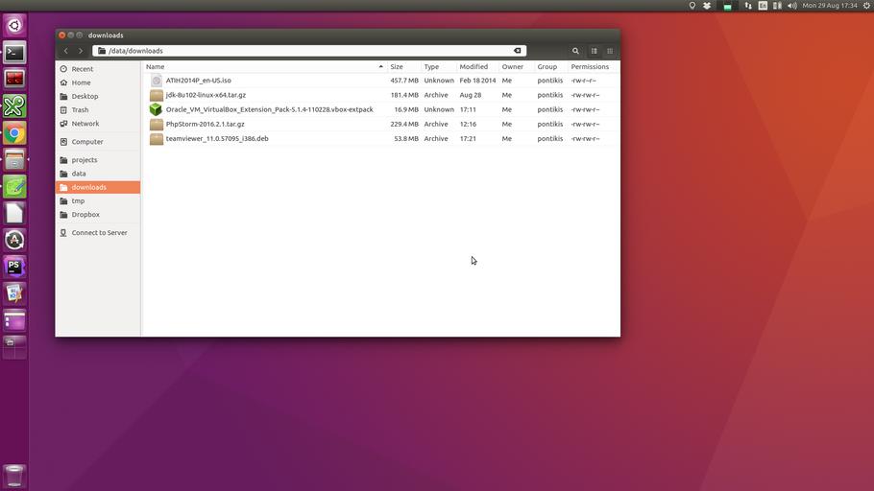Open the Dropbox folder in sidebar

coord(85,215)
